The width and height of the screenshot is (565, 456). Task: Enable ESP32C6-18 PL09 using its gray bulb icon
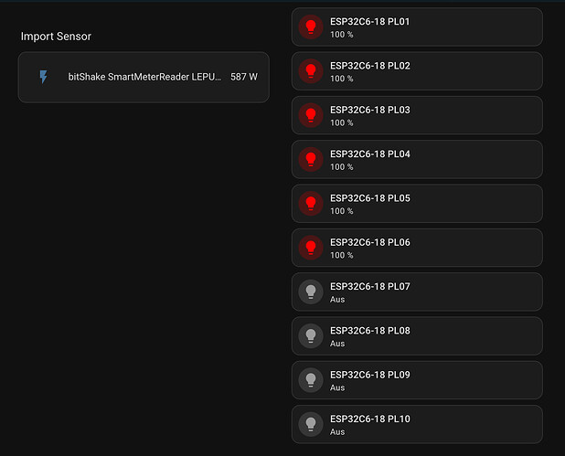[311, 380]
